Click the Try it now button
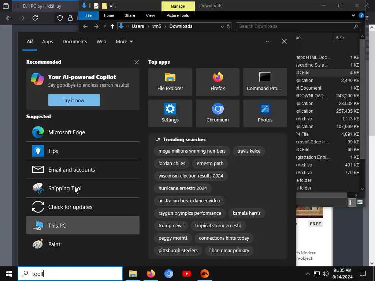The image size is (375, 281). click(x=74, y=100)
